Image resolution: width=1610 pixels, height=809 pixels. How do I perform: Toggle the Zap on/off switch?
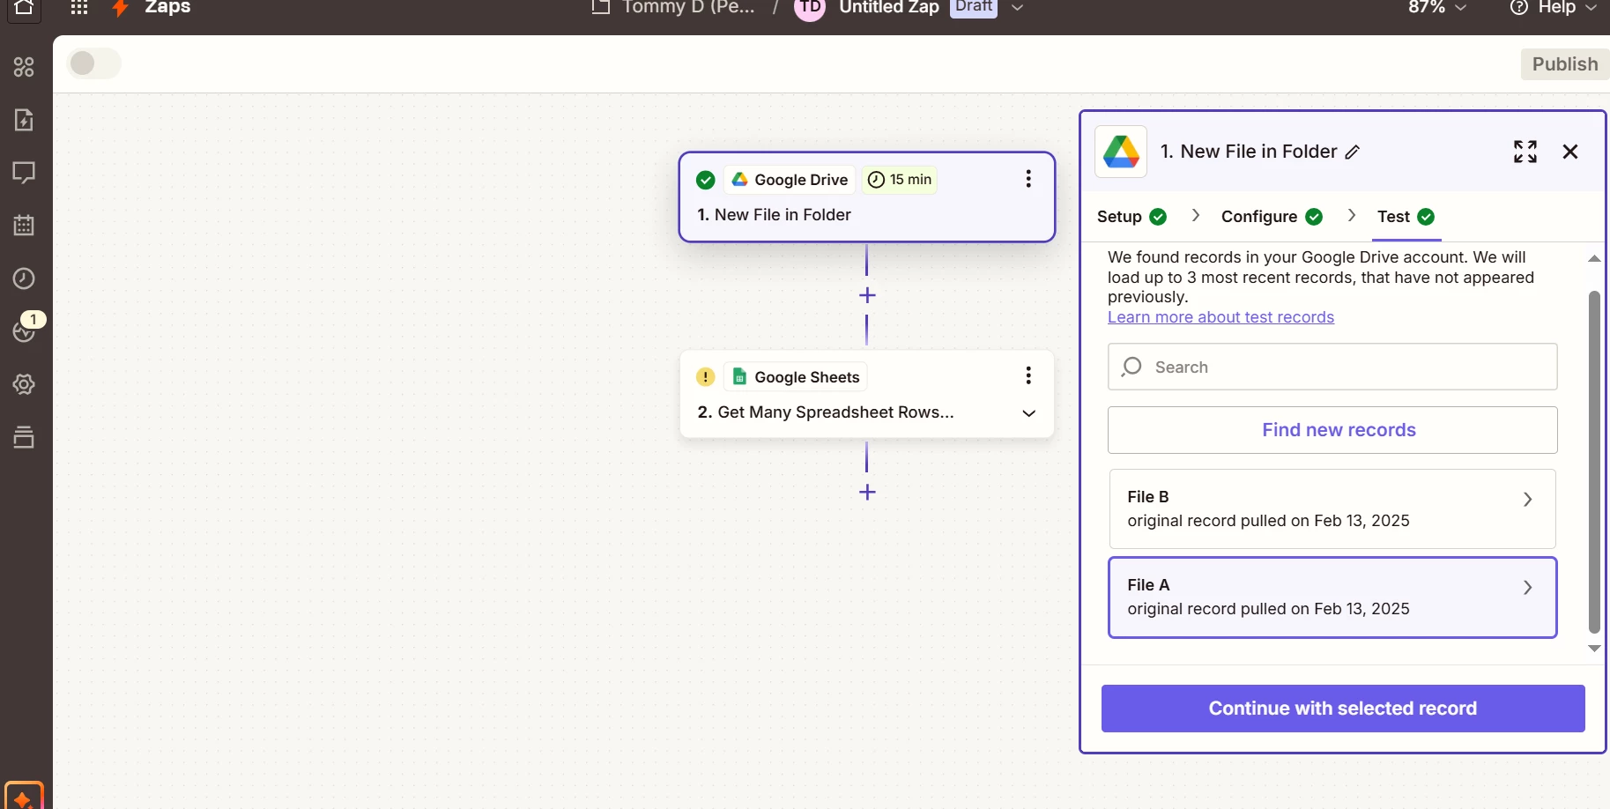[x=94, y=63]
